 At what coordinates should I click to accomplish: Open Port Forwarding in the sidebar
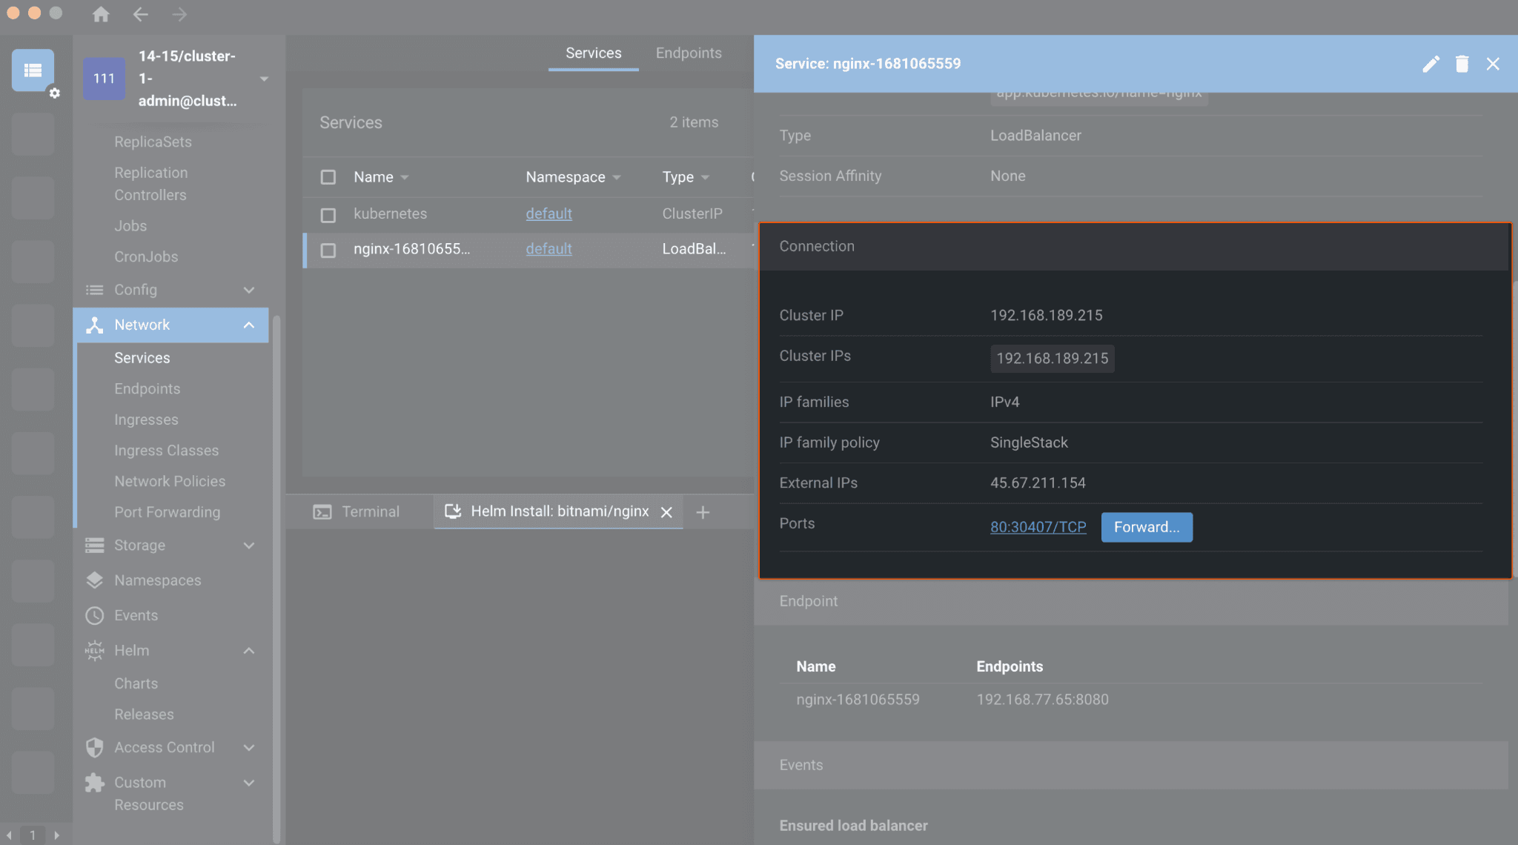pos(167,513)
